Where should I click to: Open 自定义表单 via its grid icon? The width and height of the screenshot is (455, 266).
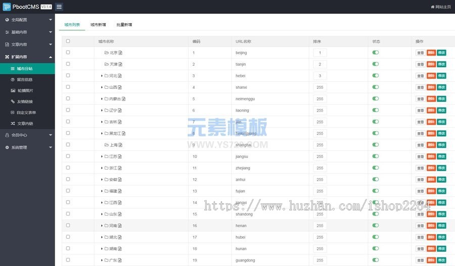(13, 113)
